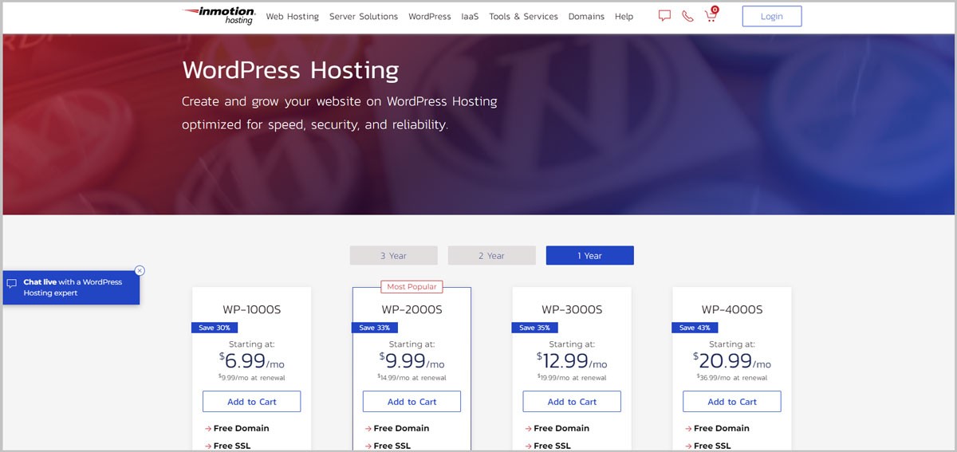The image size is (957, 452).
Task: Click the phone call icon in header
Action: click(687, 16)
